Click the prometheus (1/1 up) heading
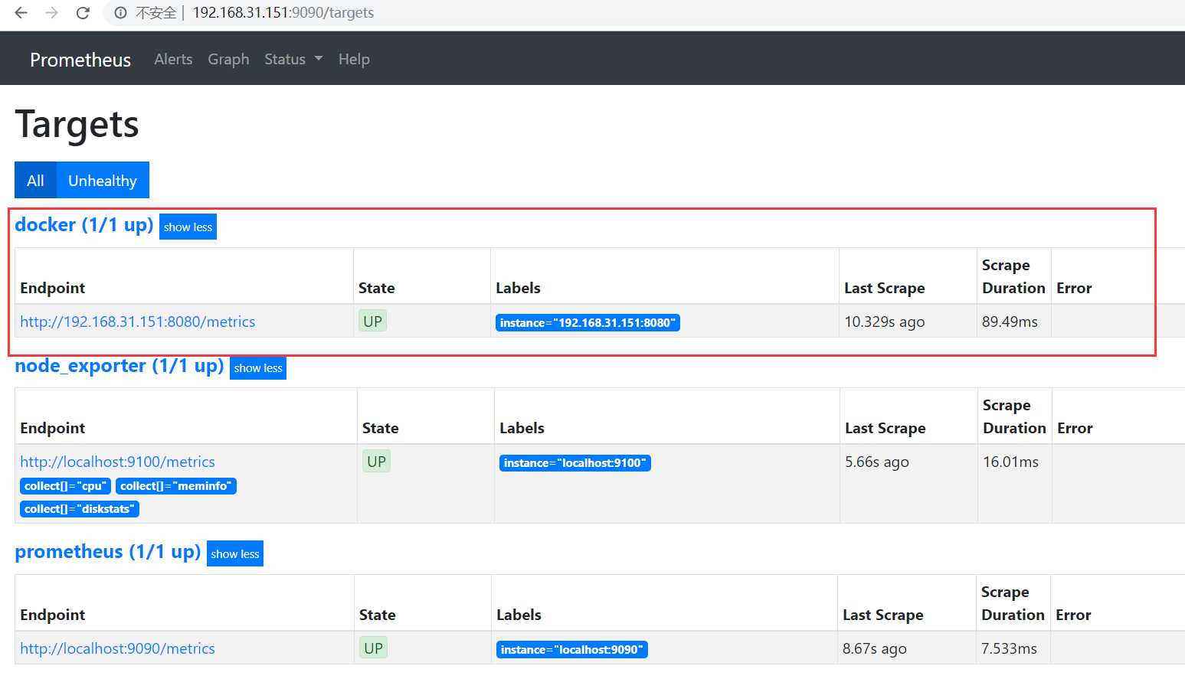 coord(108,552)
